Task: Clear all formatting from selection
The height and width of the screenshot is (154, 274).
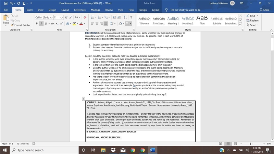Action: point(85,17)
